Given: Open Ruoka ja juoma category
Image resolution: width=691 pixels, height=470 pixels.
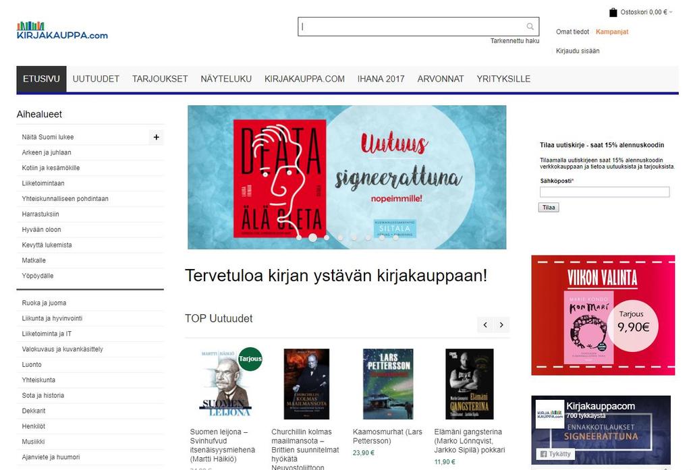Looking at the screenshot, I should pyautogui.click(x=44, y=303).
